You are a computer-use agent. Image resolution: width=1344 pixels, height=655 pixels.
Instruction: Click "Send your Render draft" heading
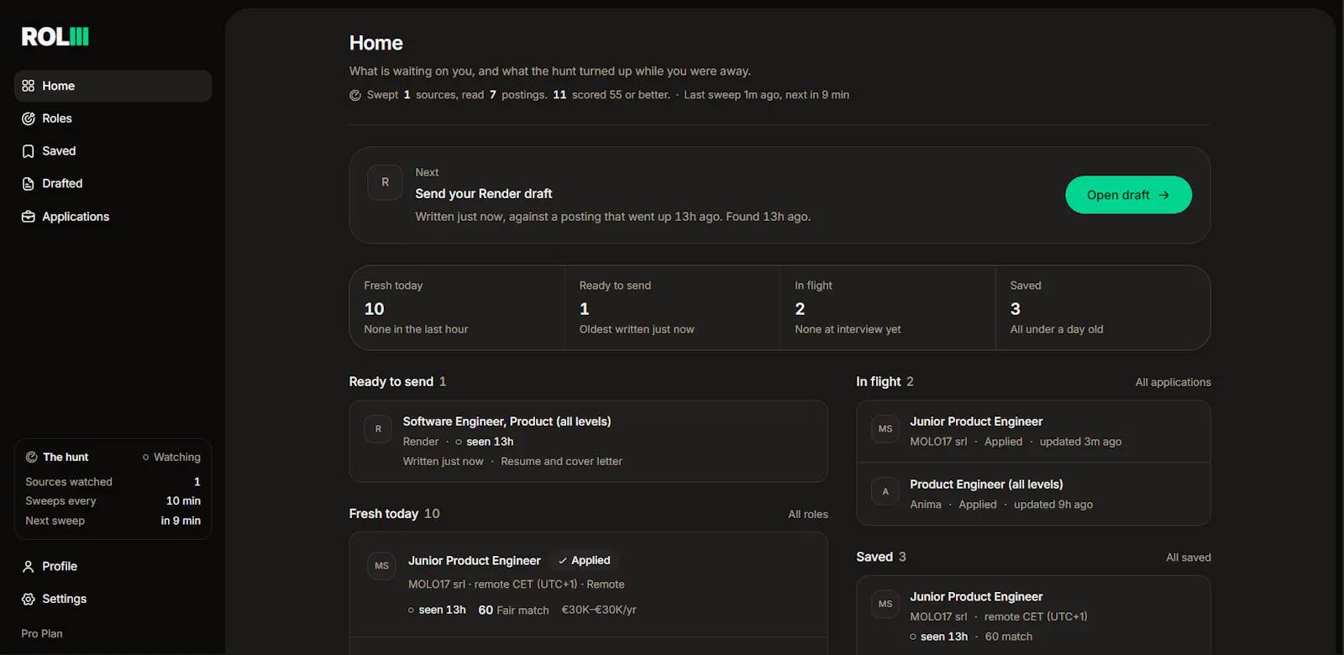(x=484, y=194)
